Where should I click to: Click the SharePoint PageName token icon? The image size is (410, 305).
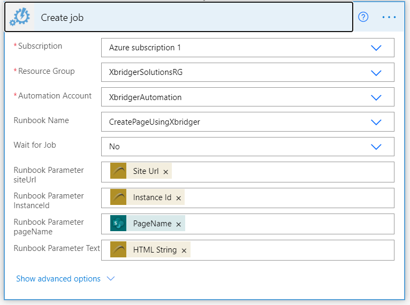(x=118, y=223)
